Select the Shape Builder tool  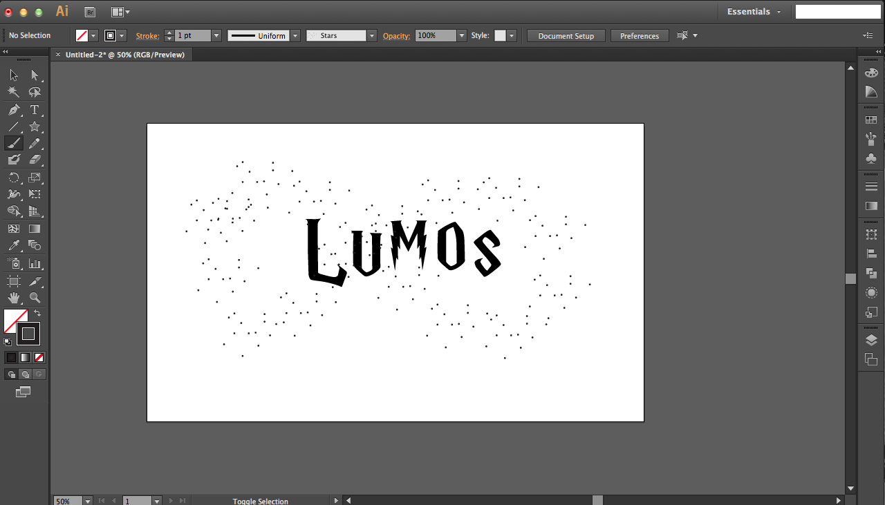coord(14,211)
